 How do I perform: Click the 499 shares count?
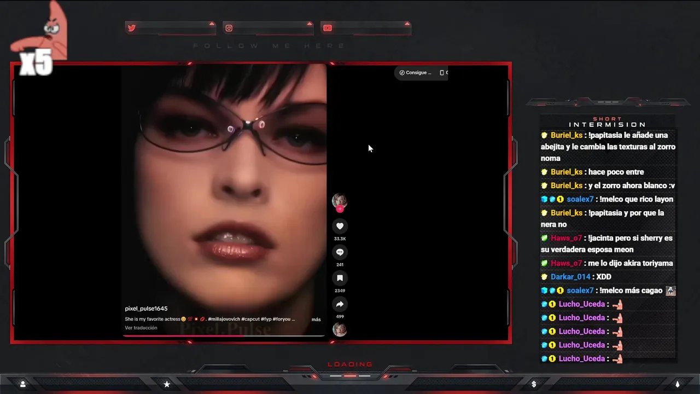[340, 317]
